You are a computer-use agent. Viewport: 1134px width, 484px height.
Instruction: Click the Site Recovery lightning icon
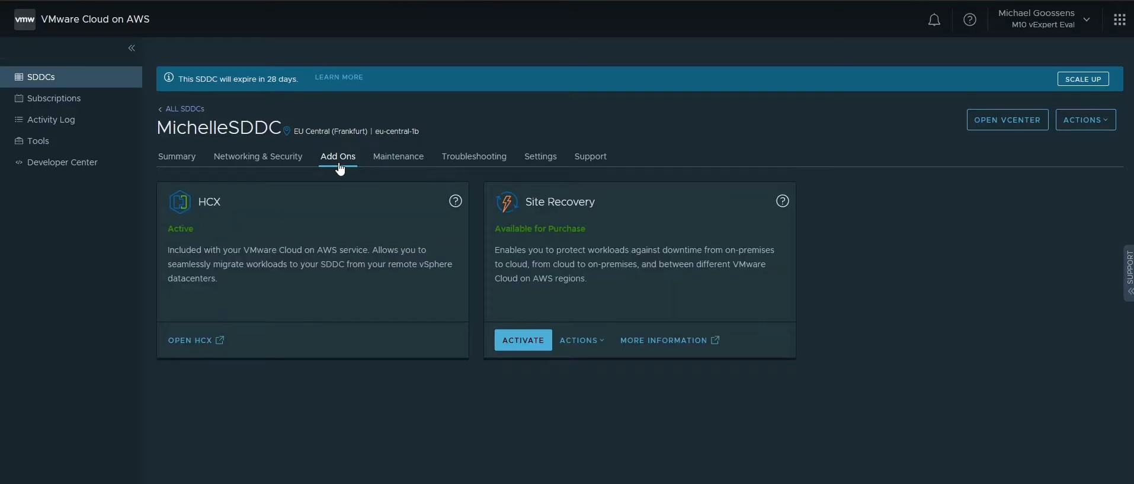point(507,202)
